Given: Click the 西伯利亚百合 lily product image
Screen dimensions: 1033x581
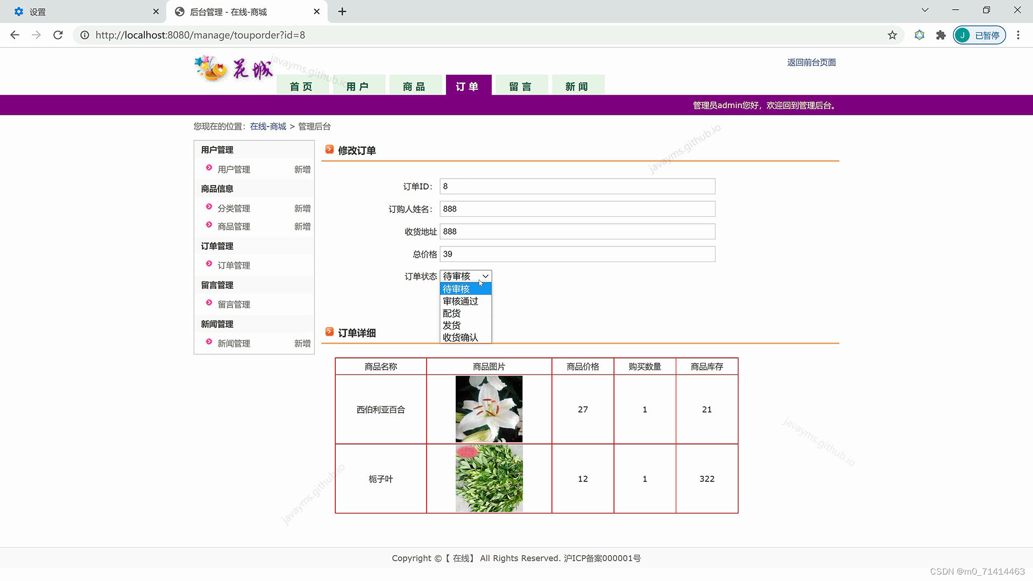Looking at the screenshot, I should [489, 409].
